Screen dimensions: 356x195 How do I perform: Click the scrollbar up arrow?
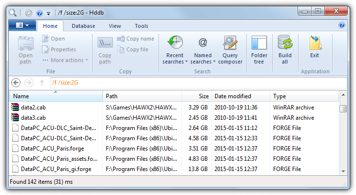click(343, 95)
